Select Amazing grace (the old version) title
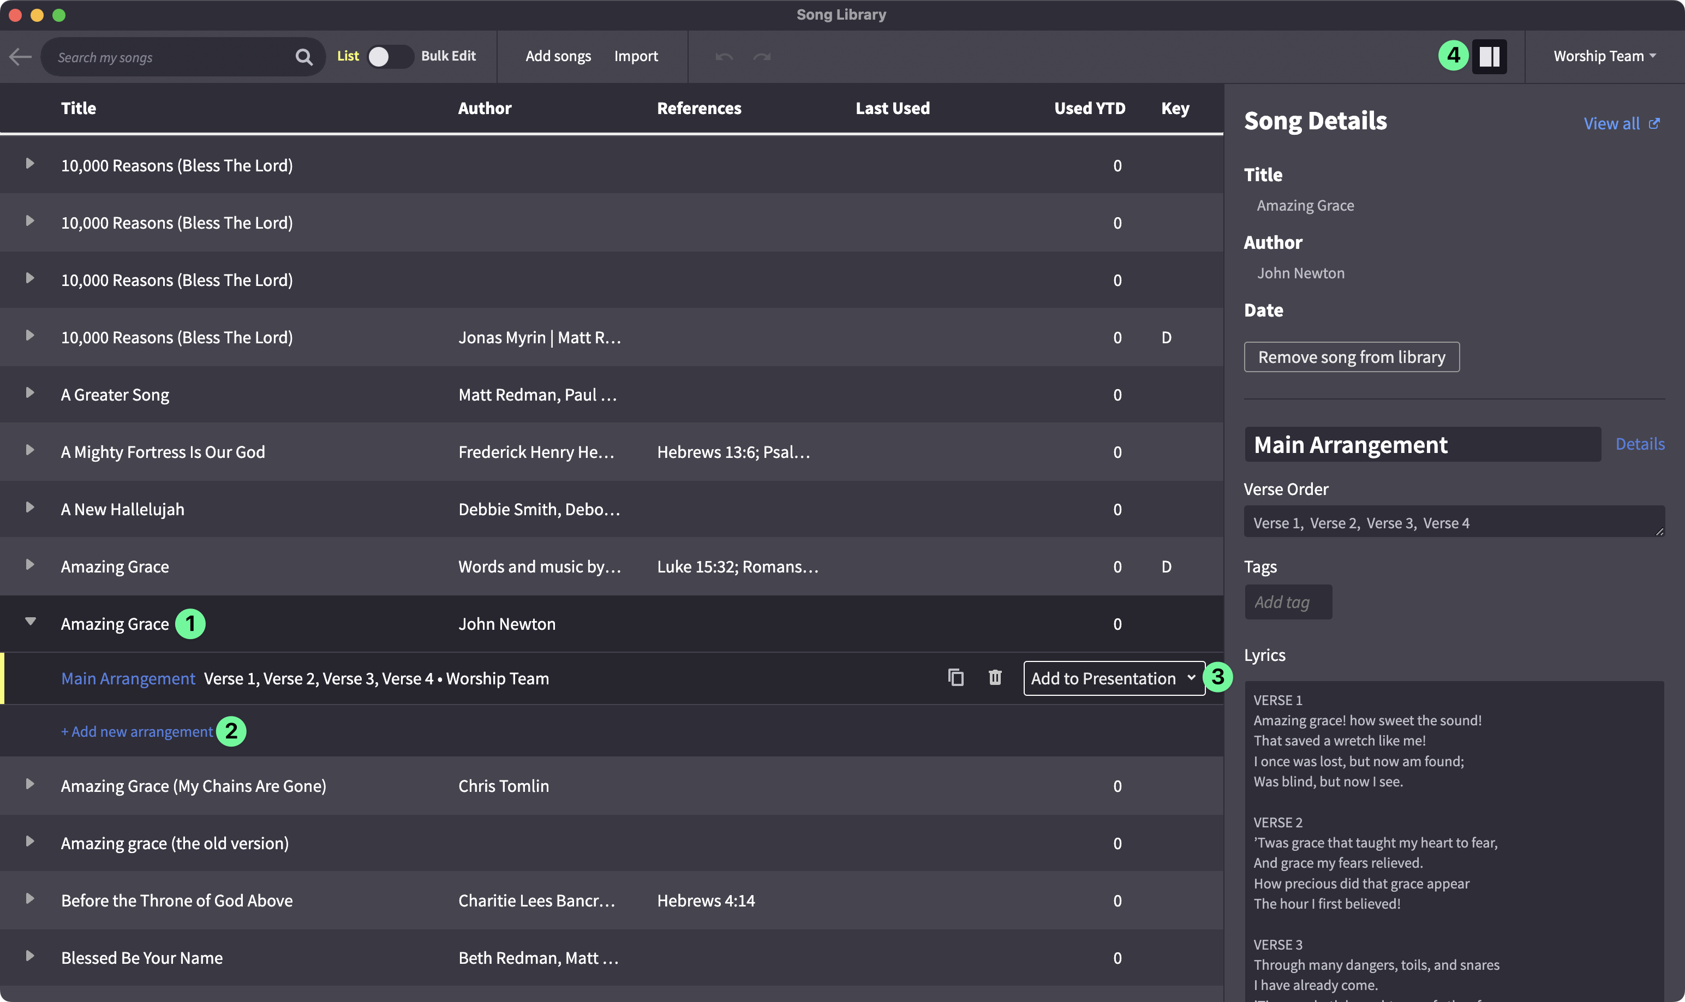 pos(175,843)
